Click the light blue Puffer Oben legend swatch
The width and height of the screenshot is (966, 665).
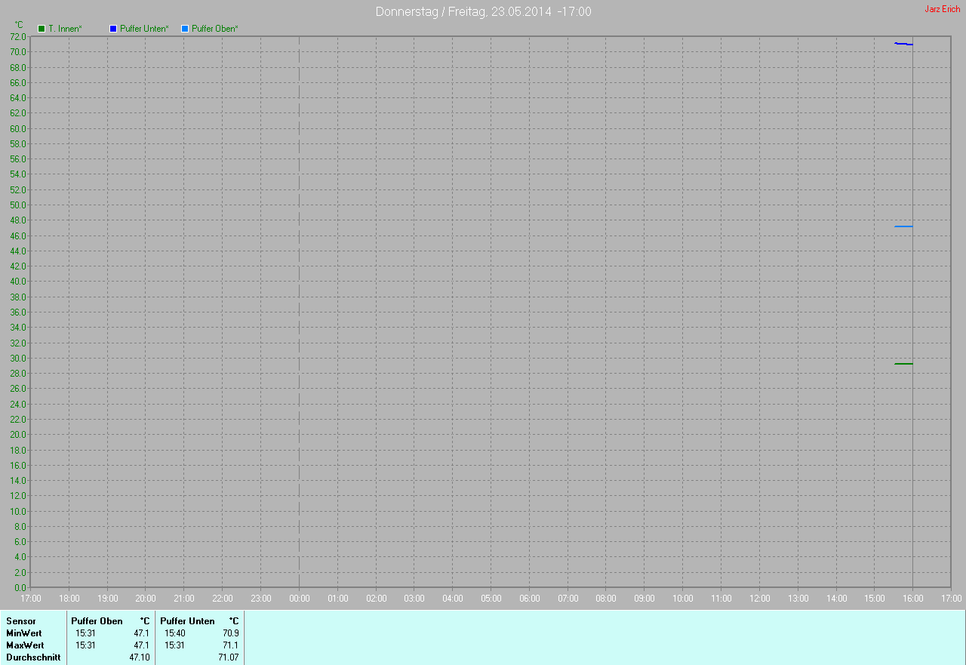point(185,29)
